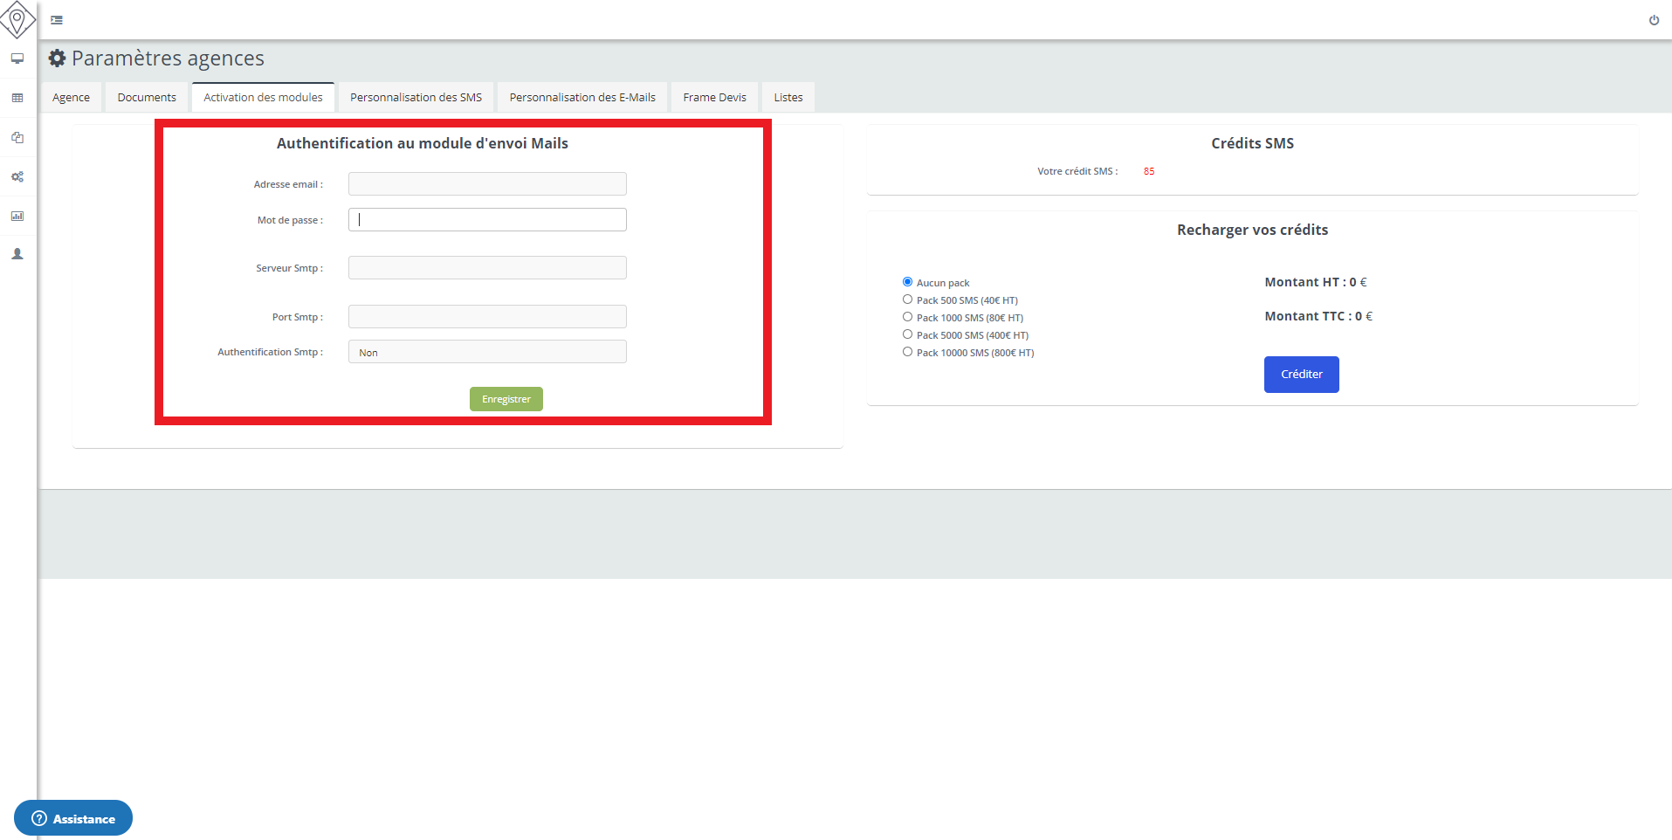Screen dimensions: 1672x840
Task: Log out via the power icon top right
Action: click(1654, 19)
